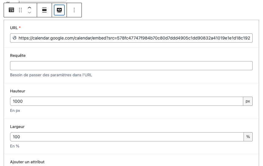Screen dimensions: 263x166
Task: Focus the Google Calendar URL input
Action: coord(131,38)
